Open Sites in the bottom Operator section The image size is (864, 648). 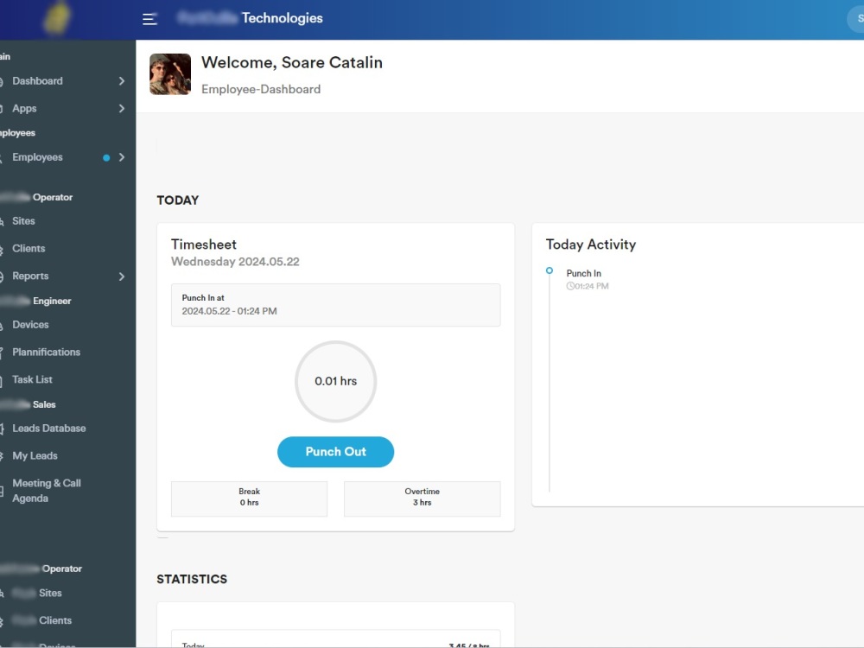click(50, 594)
